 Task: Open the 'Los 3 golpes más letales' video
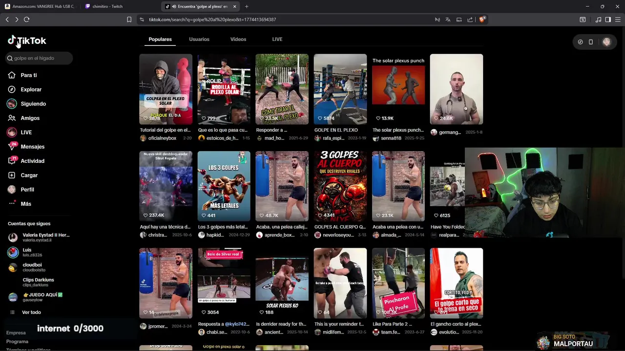coord(224,186)
